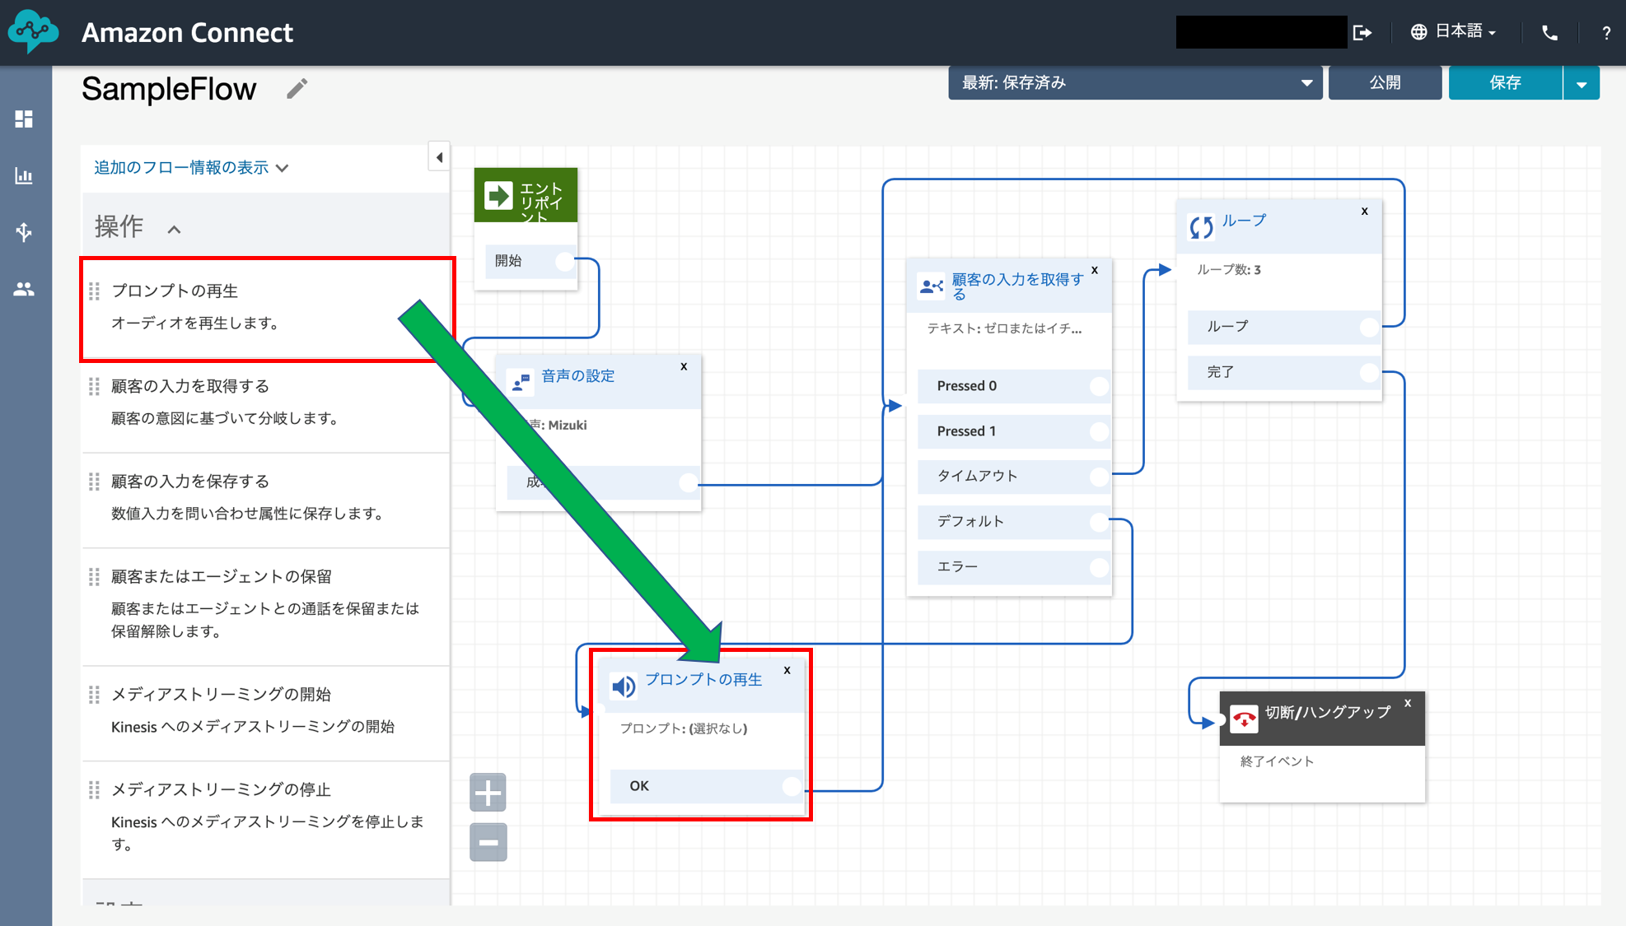The width and height of the screenshot is (1626, 926).
Task: Click the タイムアウト branch connector
Action: [x=1100, y=477]
